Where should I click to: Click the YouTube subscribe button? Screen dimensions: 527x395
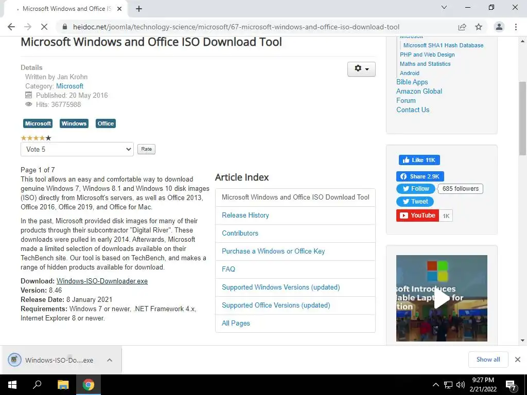pyautogui.click(x=417, y=216)
